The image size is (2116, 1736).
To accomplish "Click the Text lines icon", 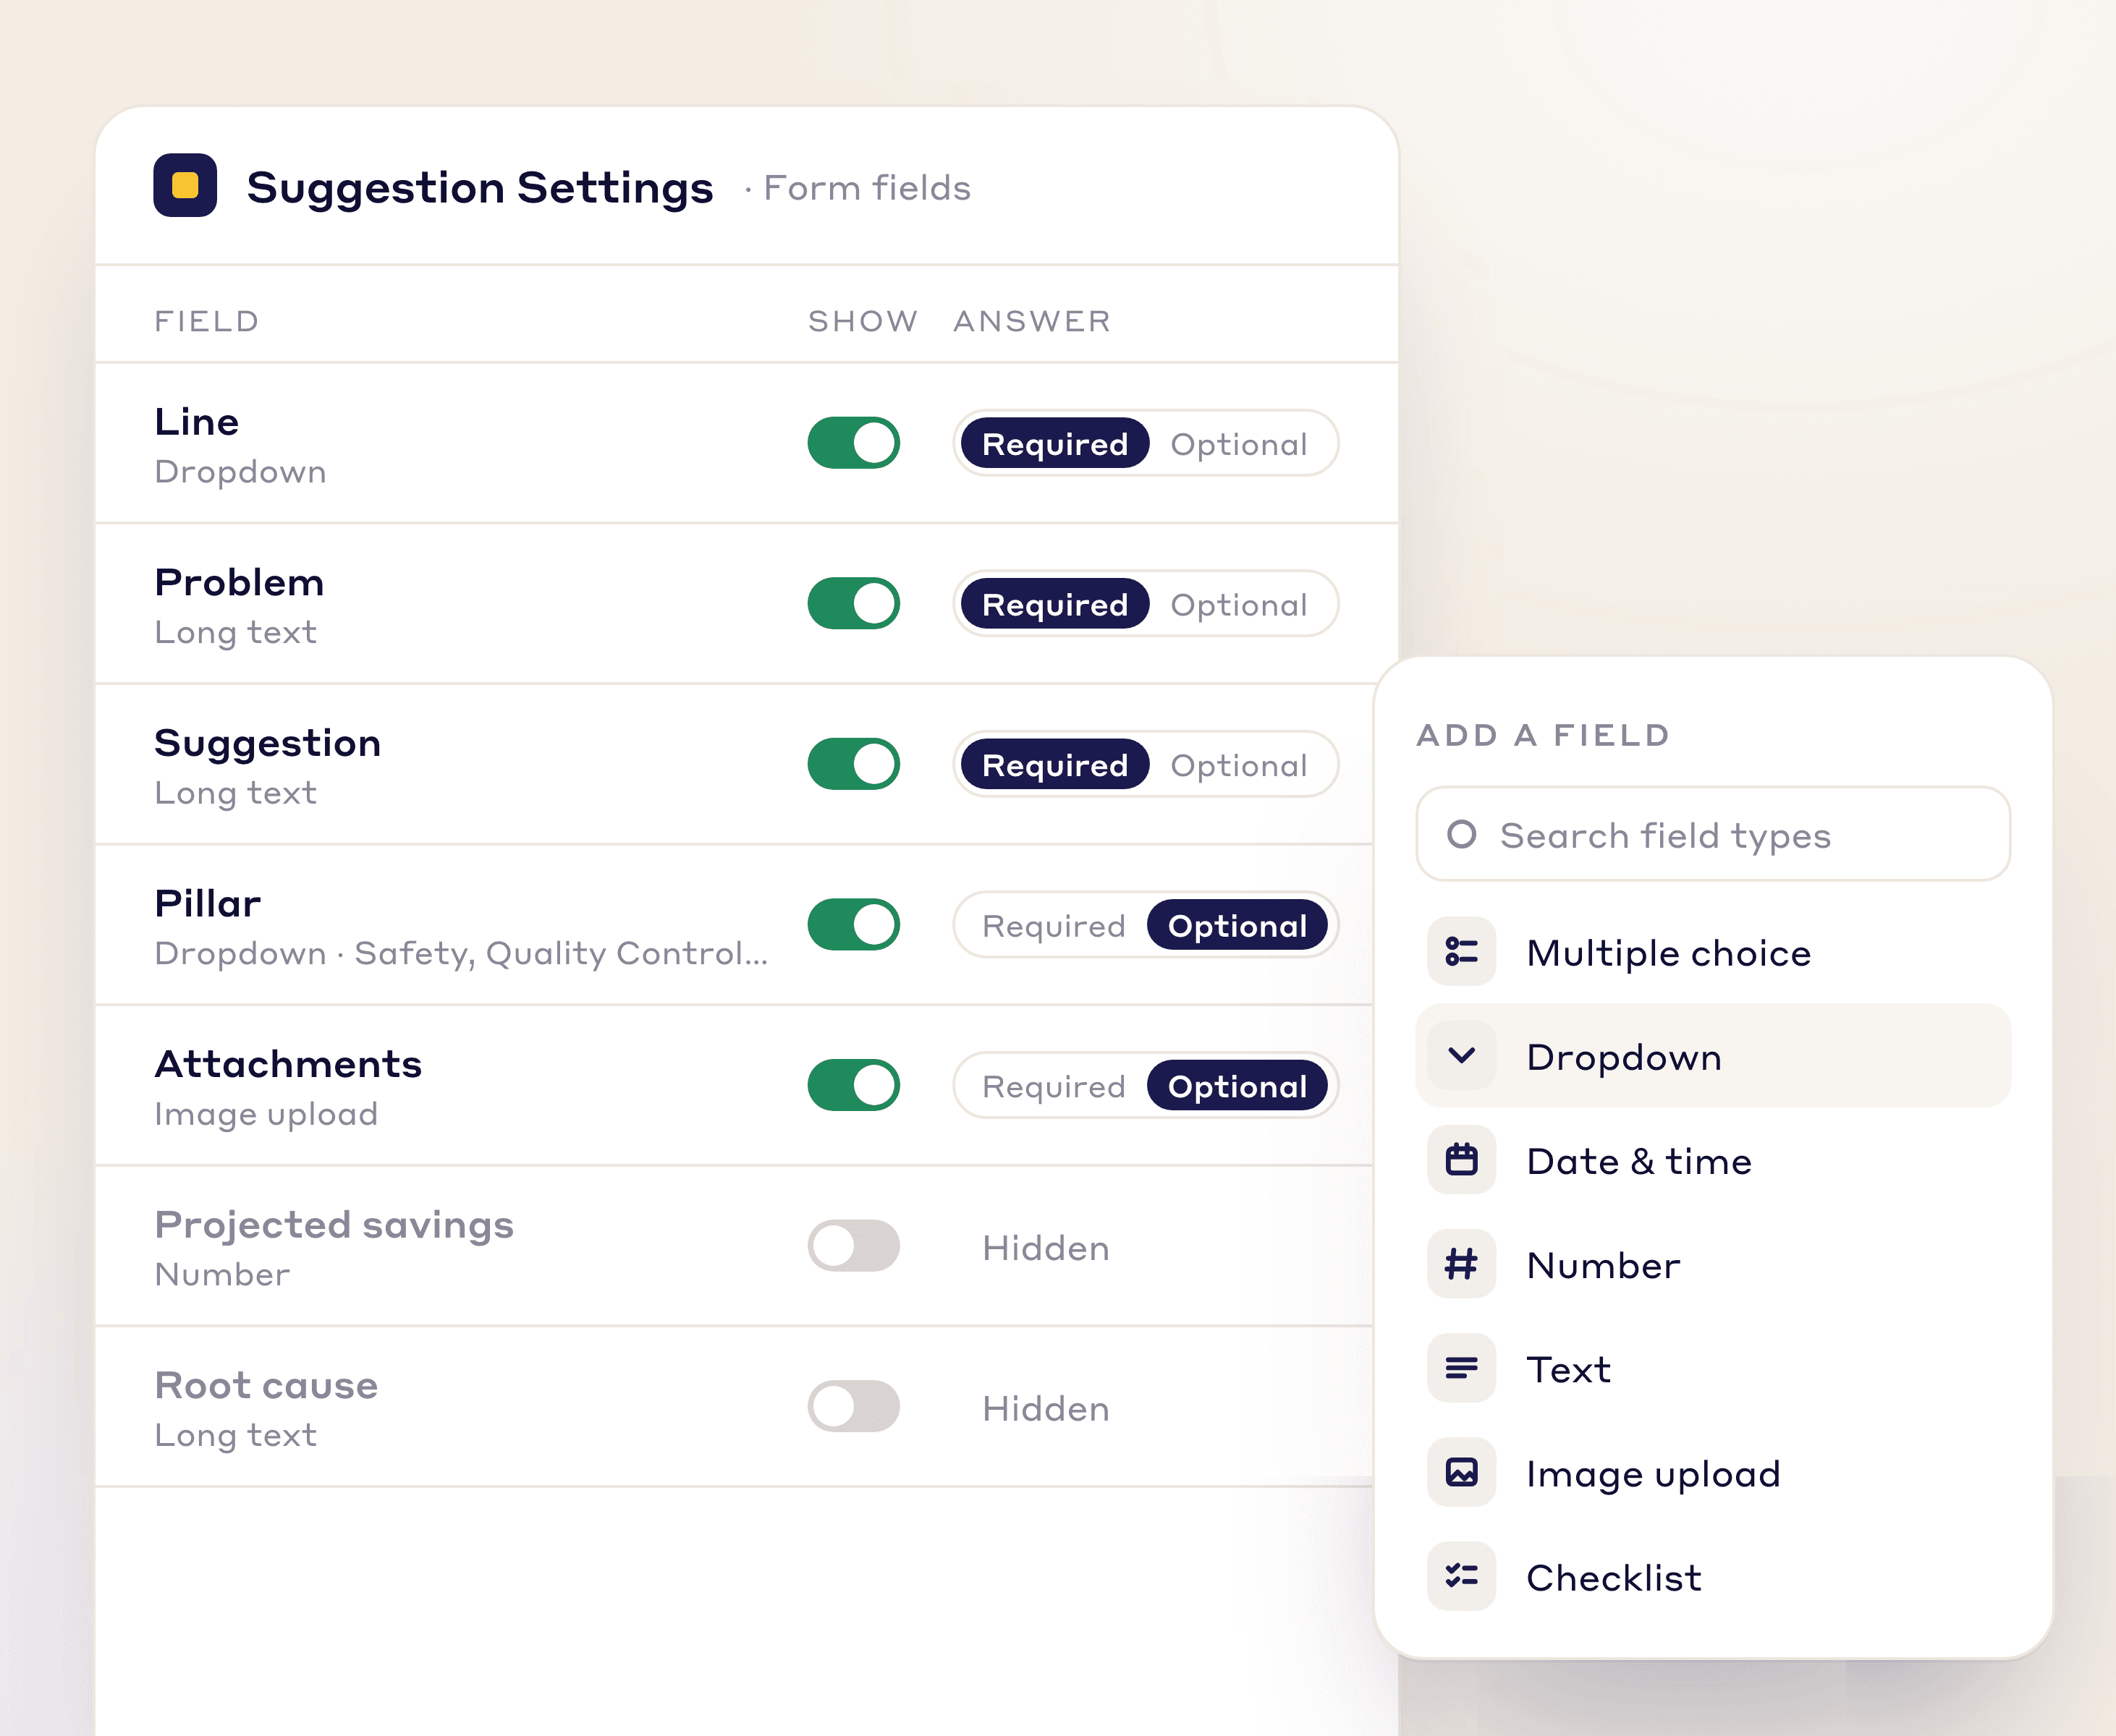I will (x=1462, y=1368).
